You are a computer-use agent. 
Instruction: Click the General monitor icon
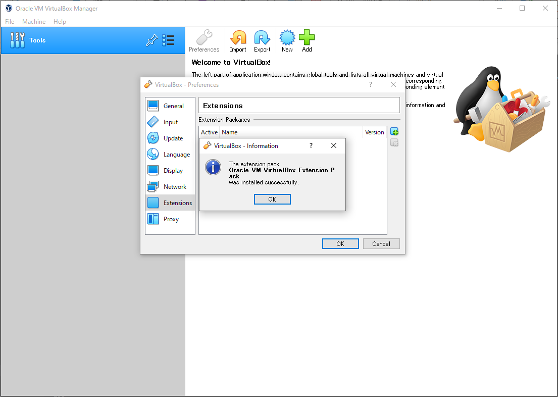point(153,106)
